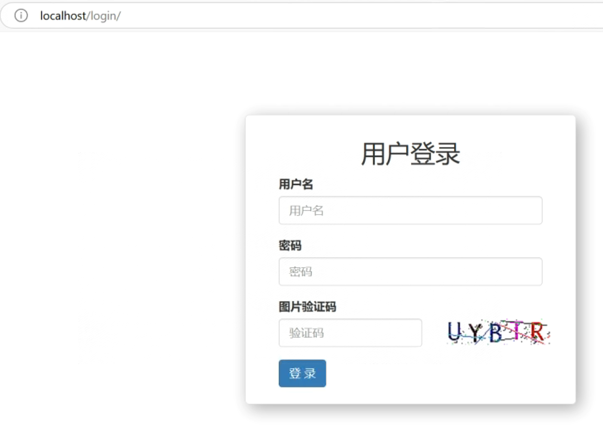Focus the 验证码 captcha input field

coord(350,333)
